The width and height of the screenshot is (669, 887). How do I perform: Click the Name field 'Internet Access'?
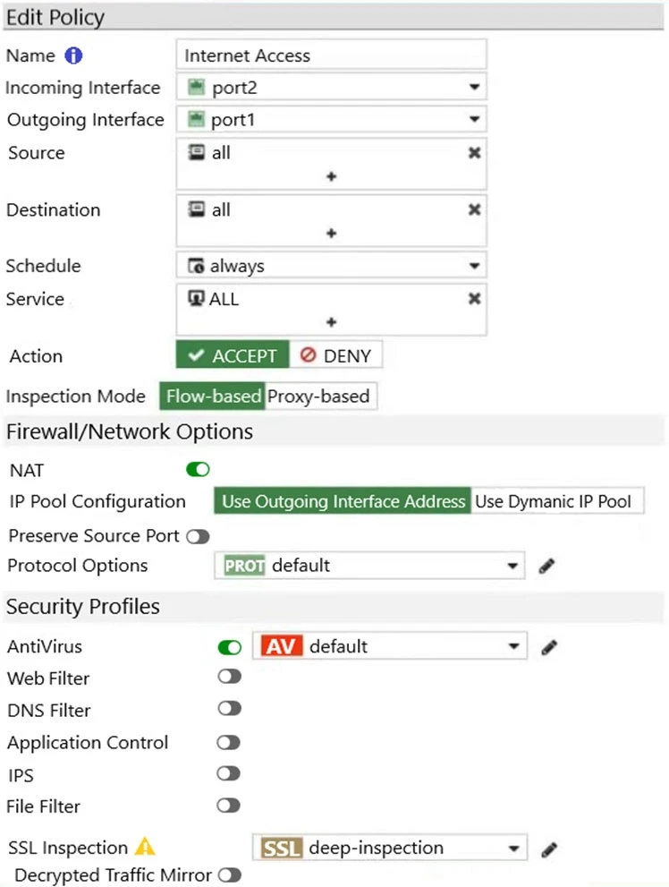coord(331,55)
